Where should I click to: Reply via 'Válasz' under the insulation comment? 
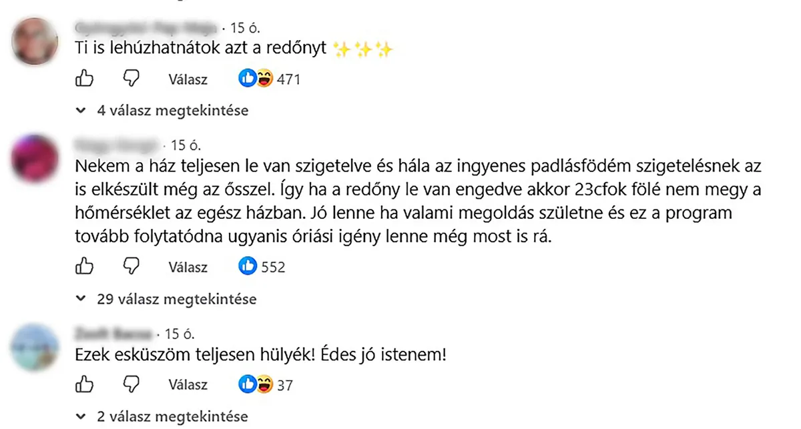pyautogui.click(x=188, y=268)
